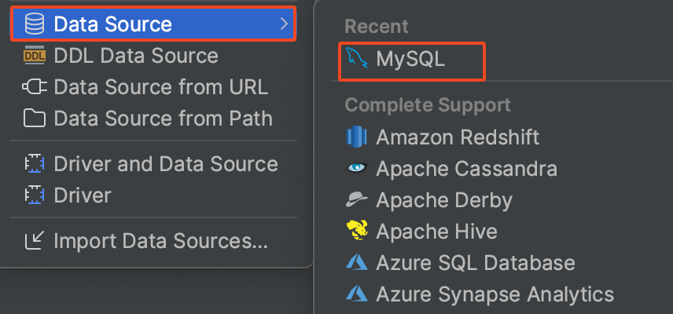Expand the Data Source submenu arrow

tap(284, 24)
